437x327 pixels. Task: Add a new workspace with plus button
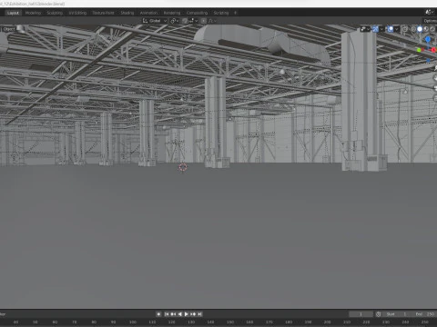coord(235,13)
